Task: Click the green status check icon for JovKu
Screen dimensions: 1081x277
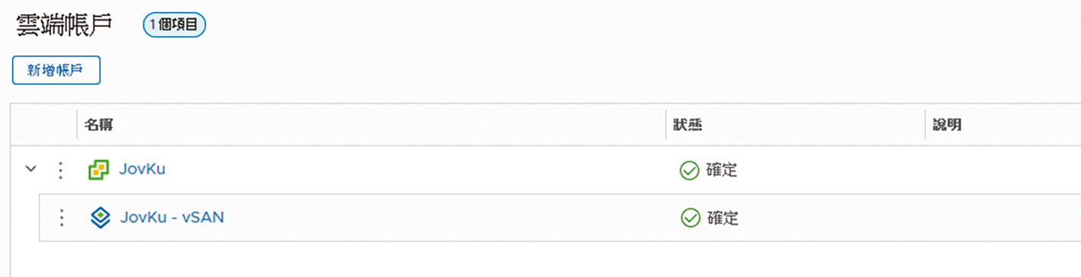Action: pos(689,170)
